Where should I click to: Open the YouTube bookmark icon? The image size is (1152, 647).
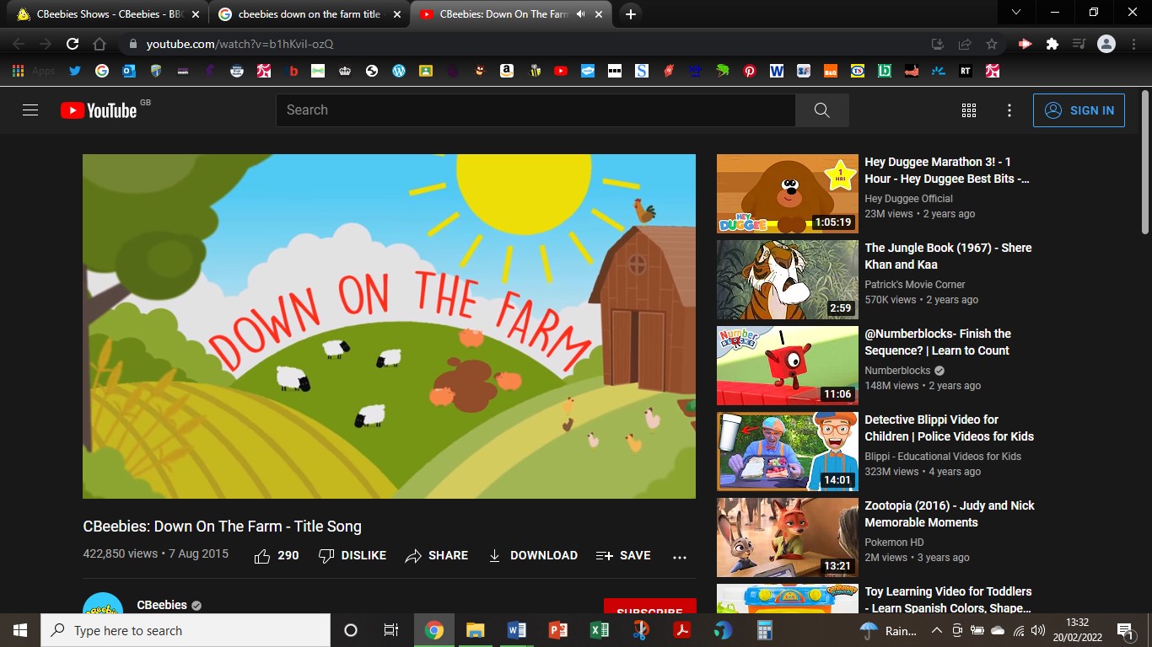click(x=561, y=71)
